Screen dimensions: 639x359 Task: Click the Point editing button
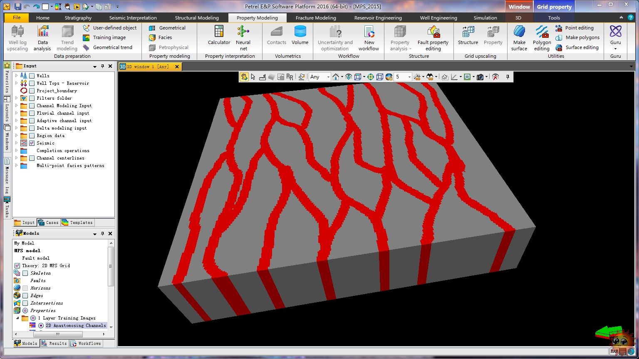[x=575, y=28]
